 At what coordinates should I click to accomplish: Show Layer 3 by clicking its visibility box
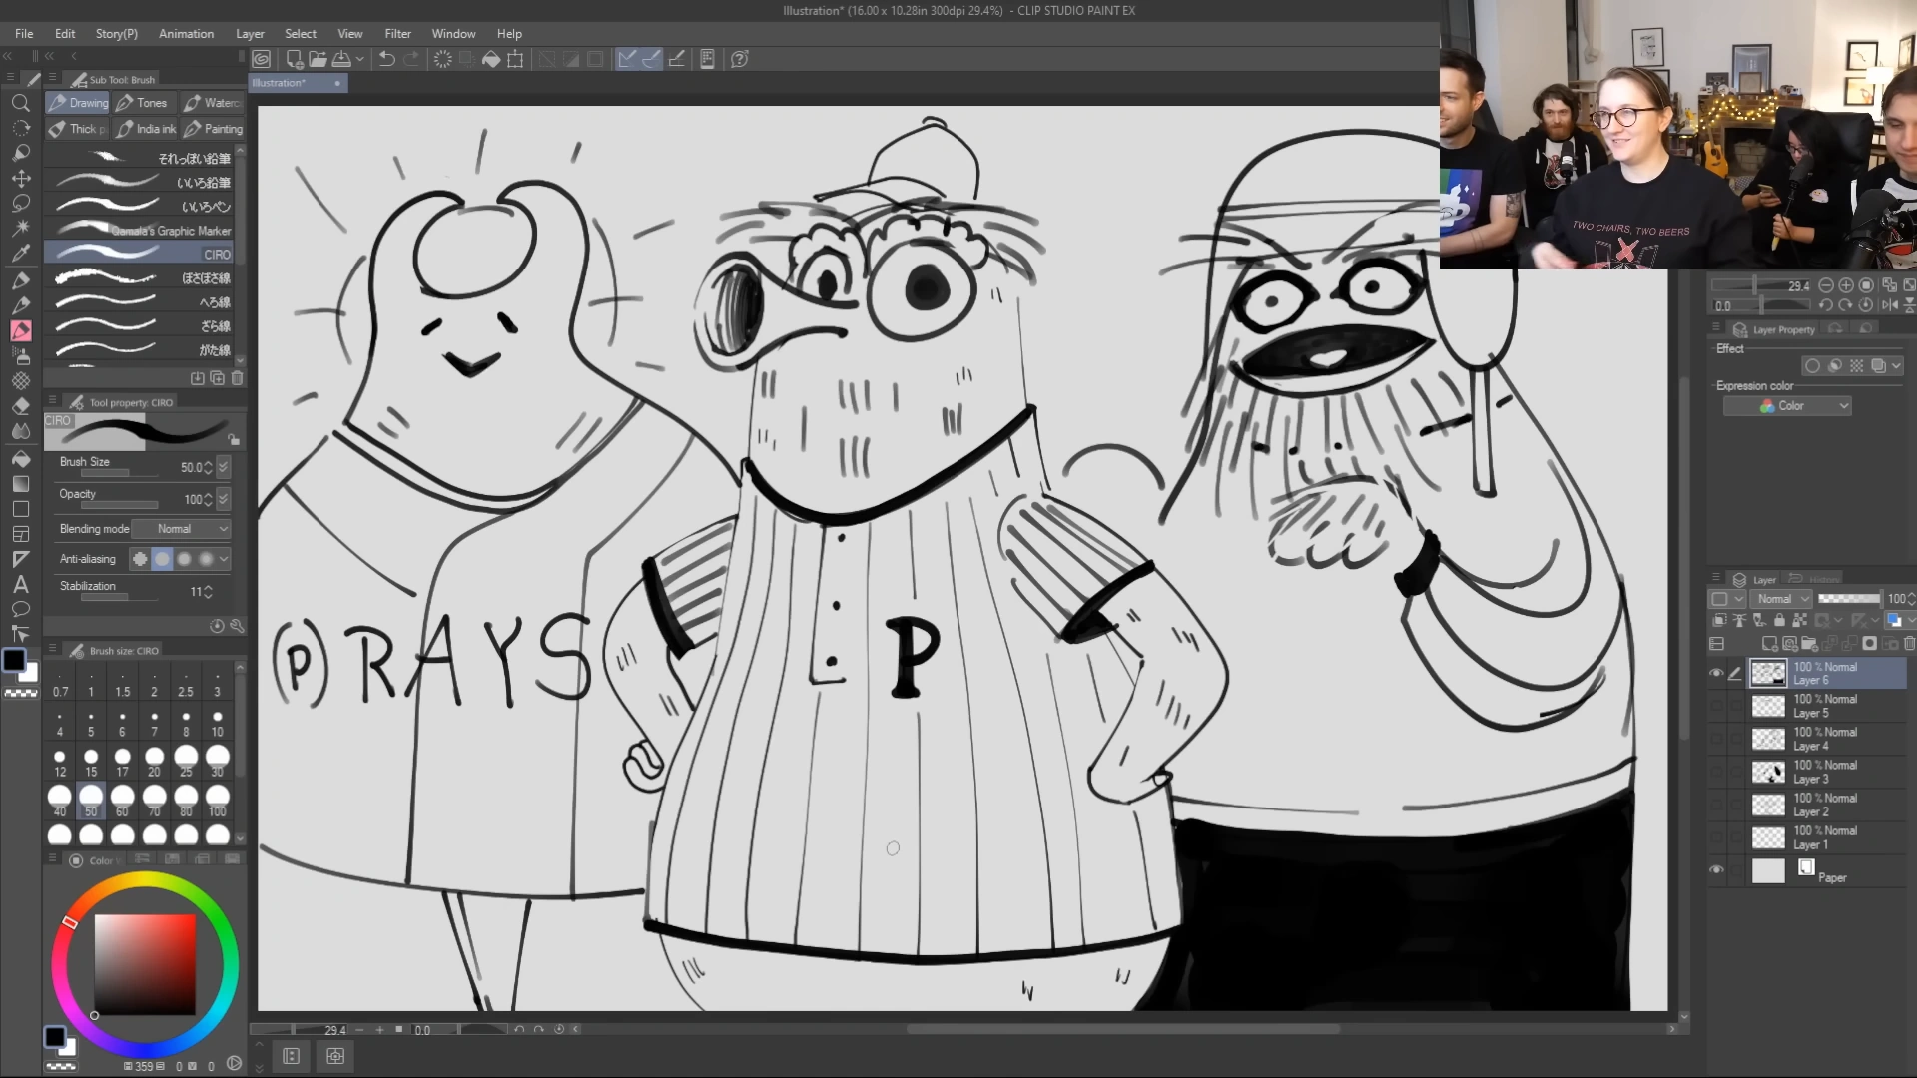pos(1716,772)
